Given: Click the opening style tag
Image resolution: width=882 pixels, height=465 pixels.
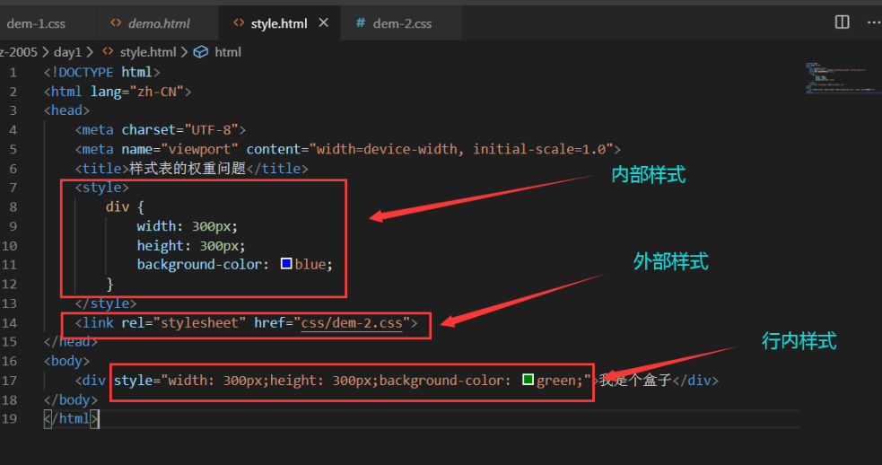Looking at the screenshot, I should [x=101, y=188].
